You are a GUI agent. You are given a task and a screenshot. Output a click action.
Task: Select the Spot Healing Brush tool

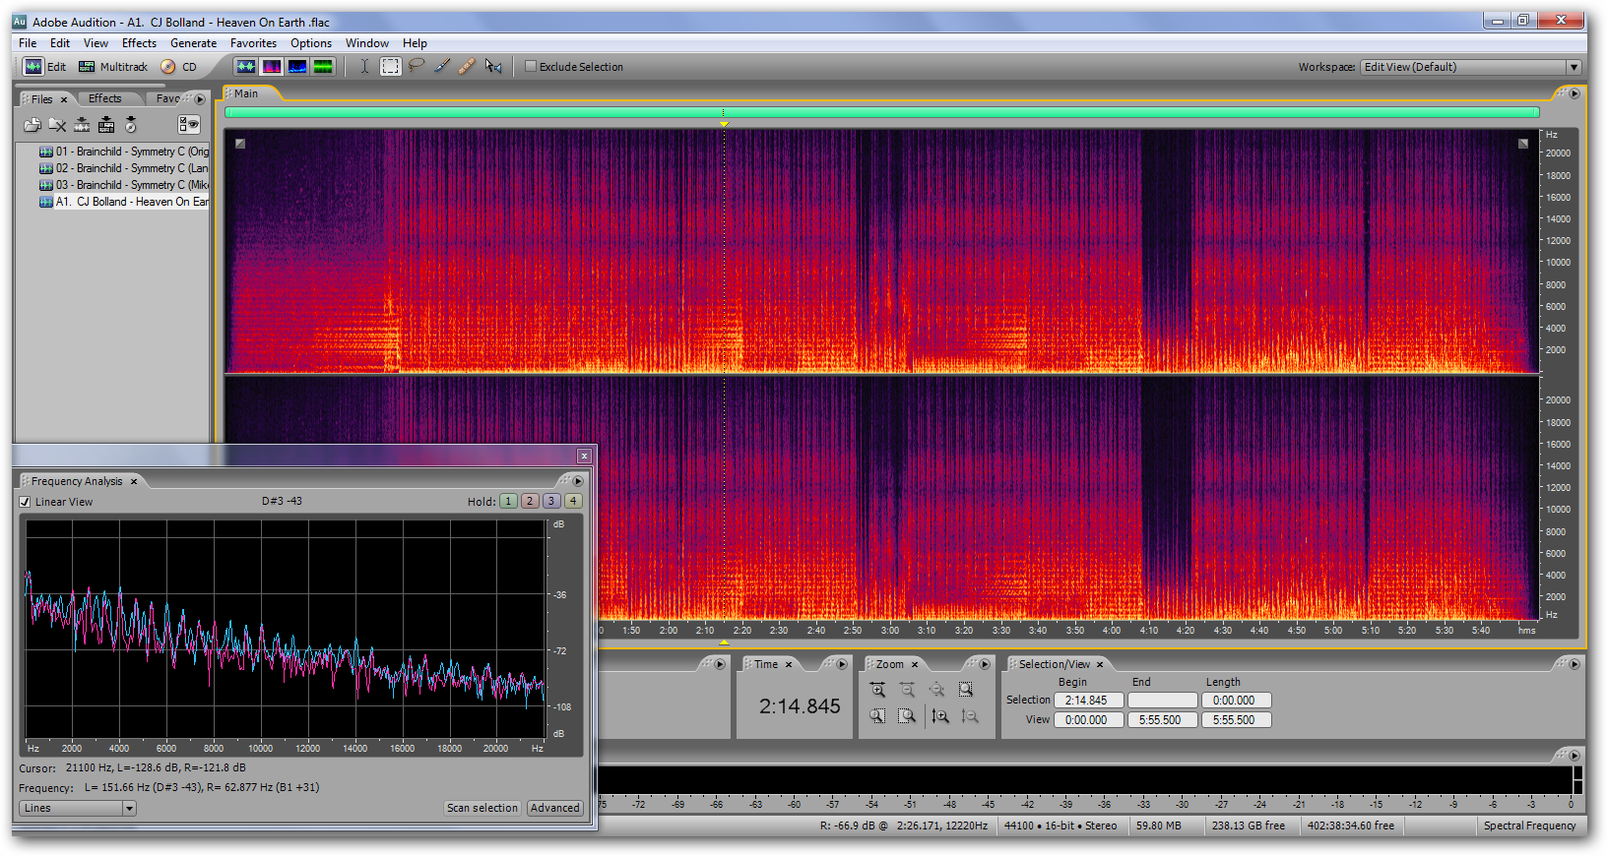pos(467,66)
